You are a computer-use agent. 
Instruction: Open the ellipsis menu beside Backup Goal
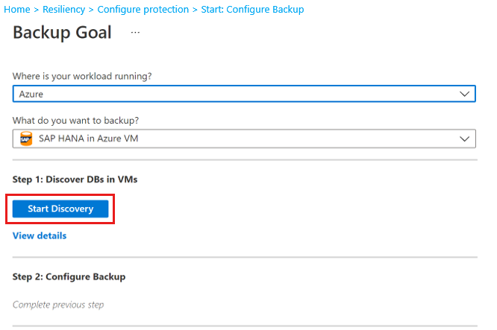(x=135, y=33)
